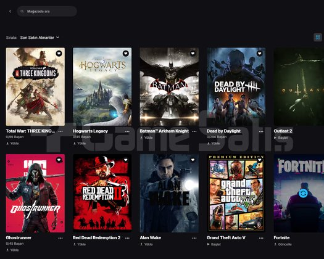324x259 pixels.
Task: Launch Outlast 2 with Başlat
Action: (281, 138)
